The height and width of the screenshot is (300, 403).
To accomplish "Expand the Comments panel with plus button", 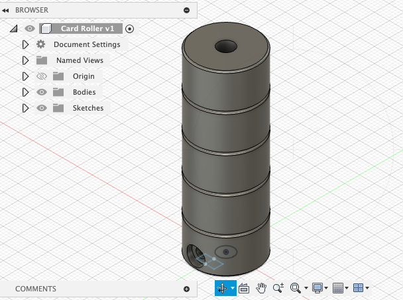I will [x=187, y=289].
